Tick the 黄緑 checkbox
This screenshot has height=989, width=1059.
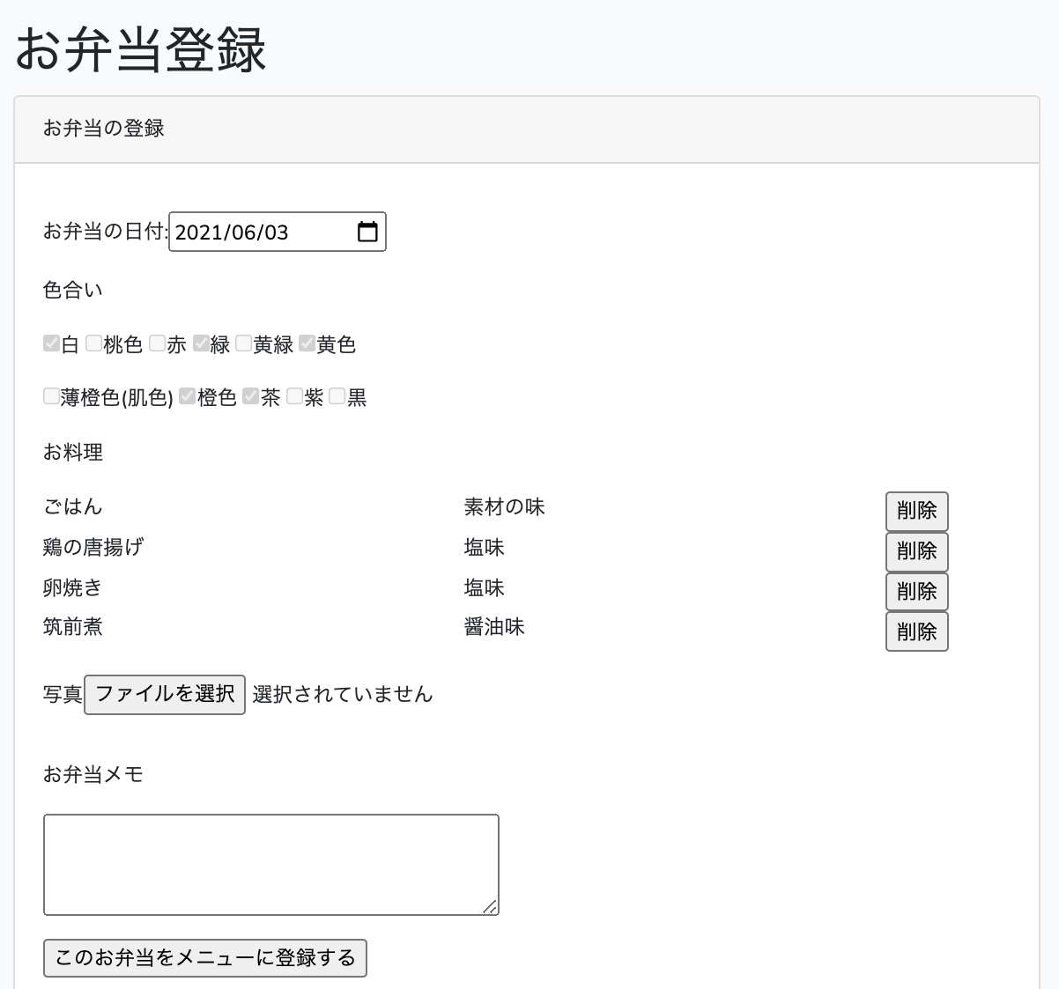click(x=243, y=343)
